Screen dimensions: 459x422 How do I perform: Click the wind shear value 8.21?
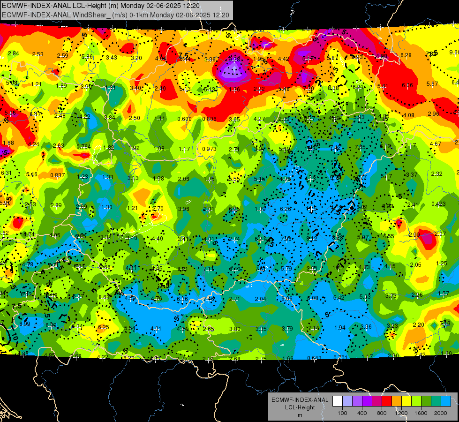(183, 269)
